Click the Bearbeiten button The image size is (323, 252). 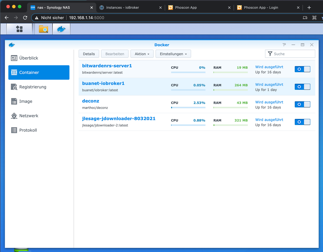click(x=115, y=54)
